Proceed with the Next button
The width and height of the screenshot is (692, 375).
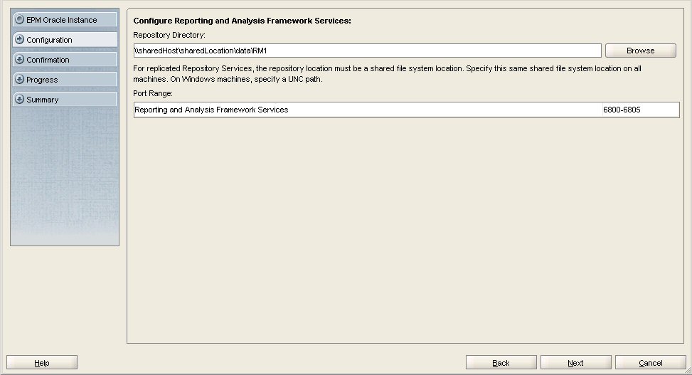575,363
